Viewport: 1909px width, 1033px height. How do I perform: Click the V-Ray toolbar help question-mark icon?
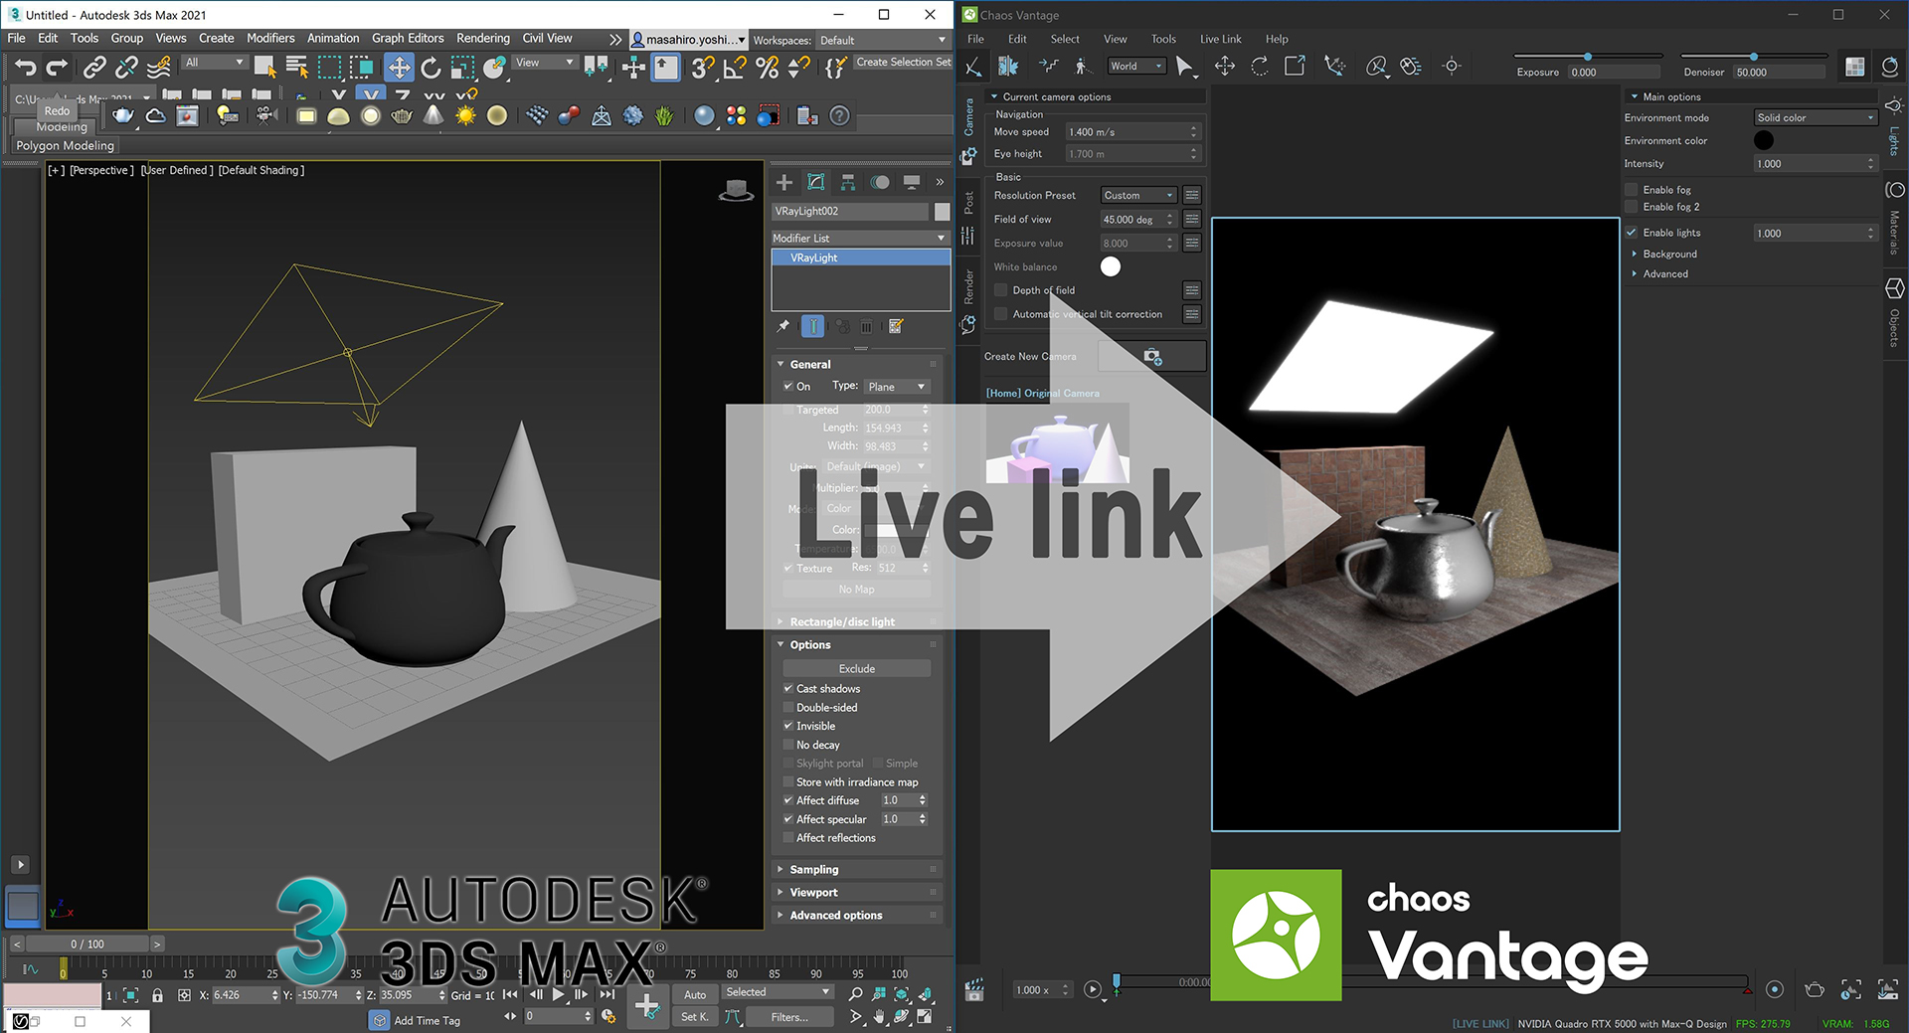pyautogui.click(x=840, y=115)
